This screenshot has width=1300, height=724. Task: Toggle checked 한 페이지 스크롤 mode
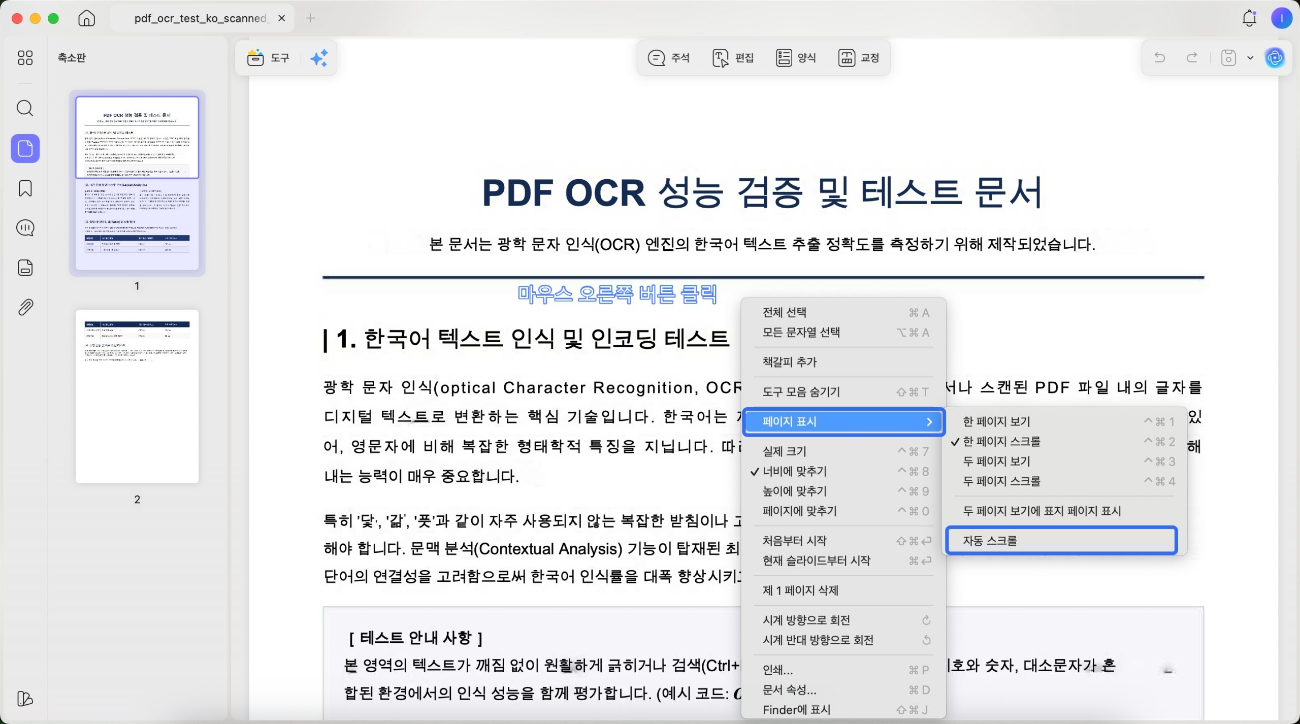point(1063,442)
